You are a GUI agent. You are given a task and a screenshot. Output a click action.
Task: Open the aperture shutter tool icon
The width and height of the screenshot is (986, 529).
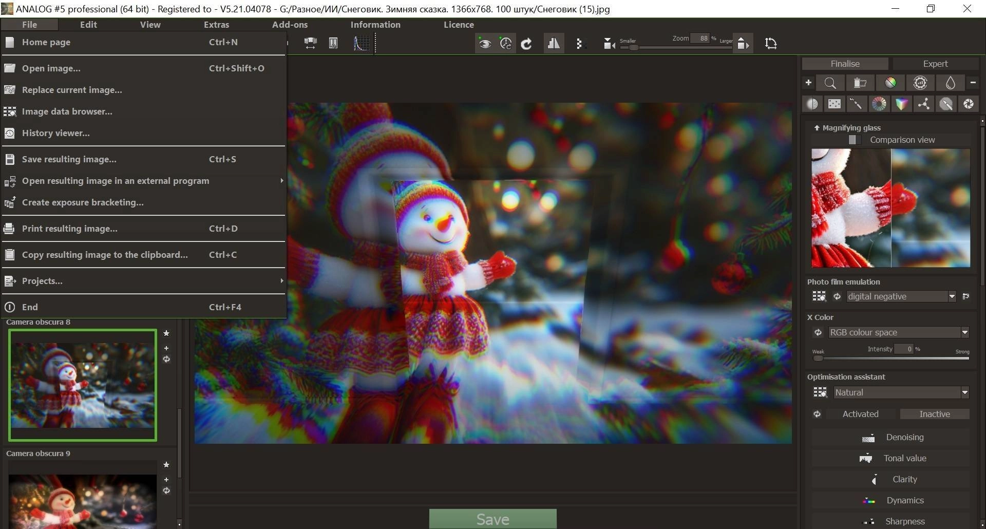[x=968, y=104]
